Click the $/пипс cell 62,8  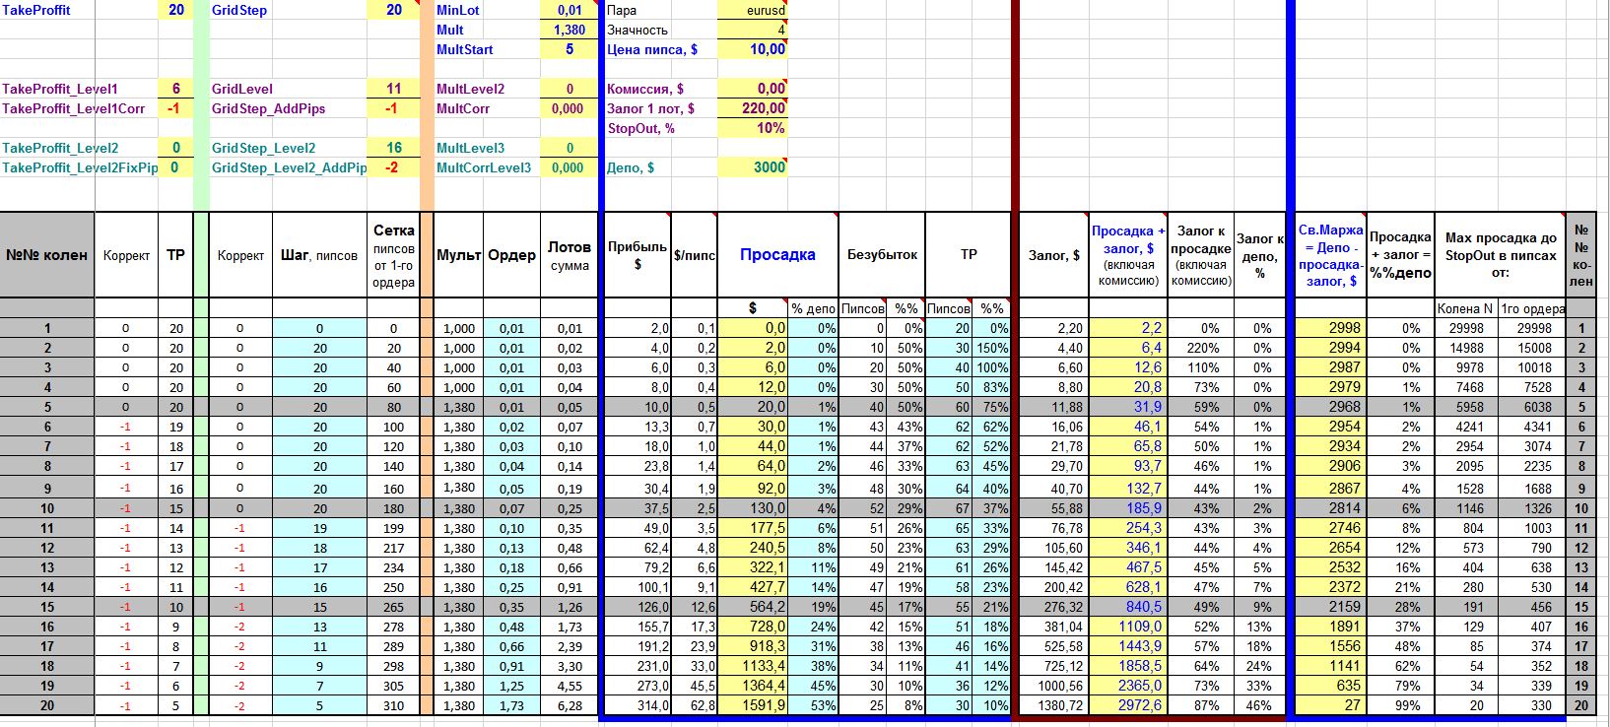click(x=695, y=705)
